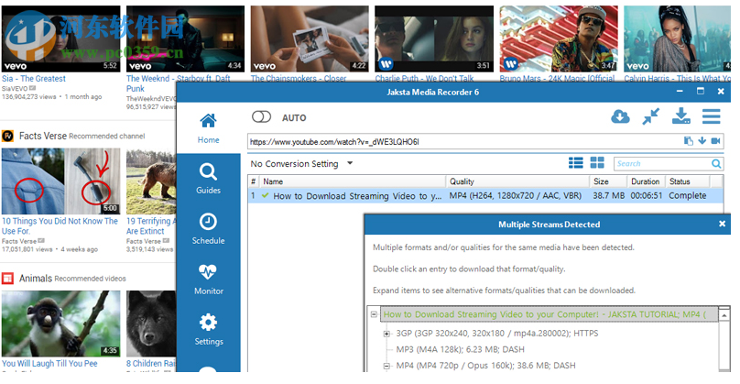Open the Schedule clock section
The image size is (740, 384).
[x=208, y=229]
